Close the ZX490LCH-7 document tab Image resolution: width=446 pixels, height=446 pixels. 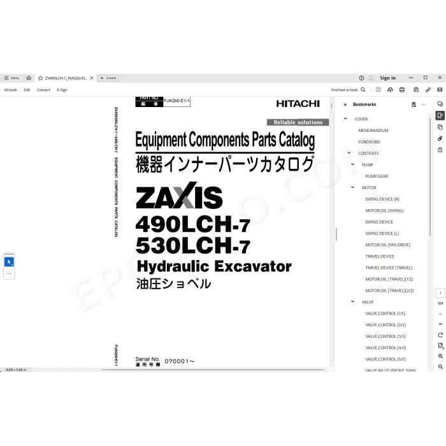tap(92, 78)
